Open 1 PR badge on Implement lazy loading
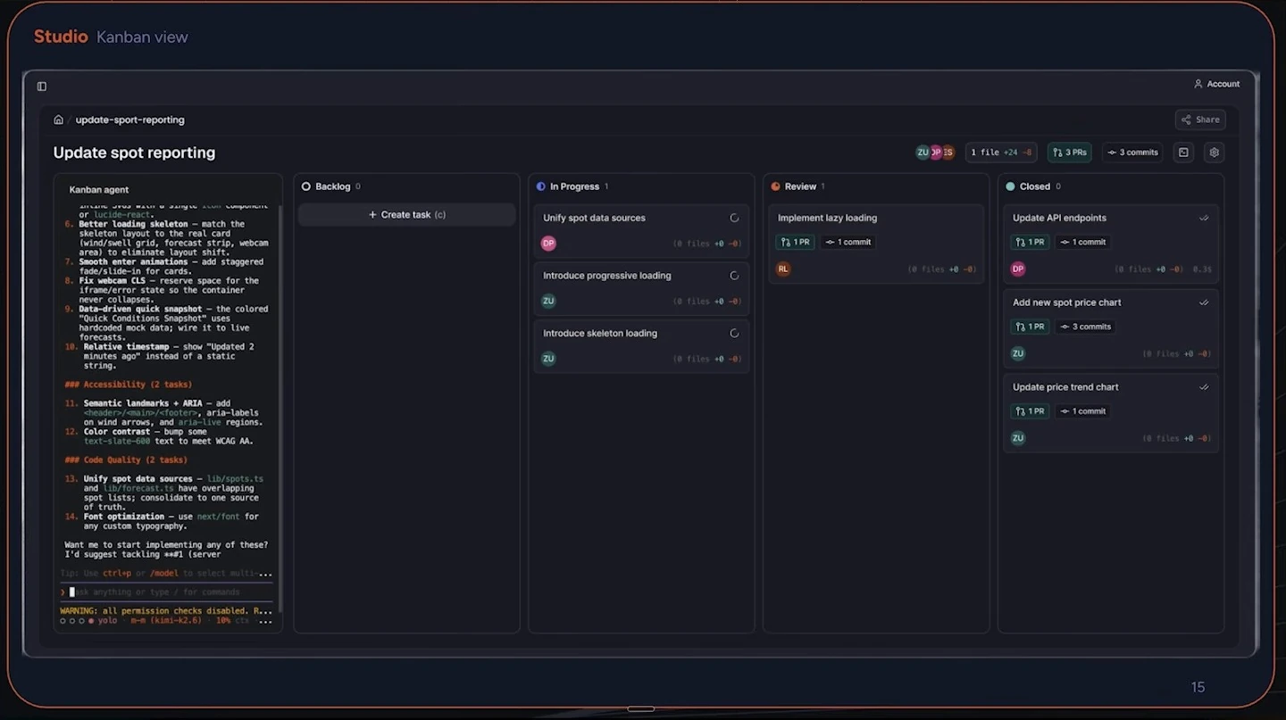The width and height of the screenshot is (1286, 720). click(794, 242)
